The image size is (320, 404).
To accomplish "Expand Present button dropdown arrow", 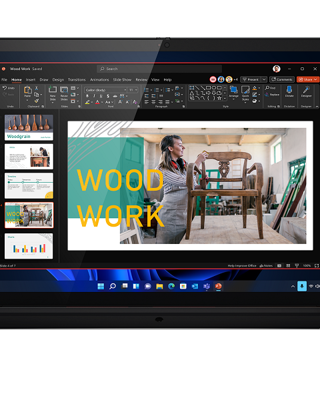I will pyautogui.click(x=264, y=79).
